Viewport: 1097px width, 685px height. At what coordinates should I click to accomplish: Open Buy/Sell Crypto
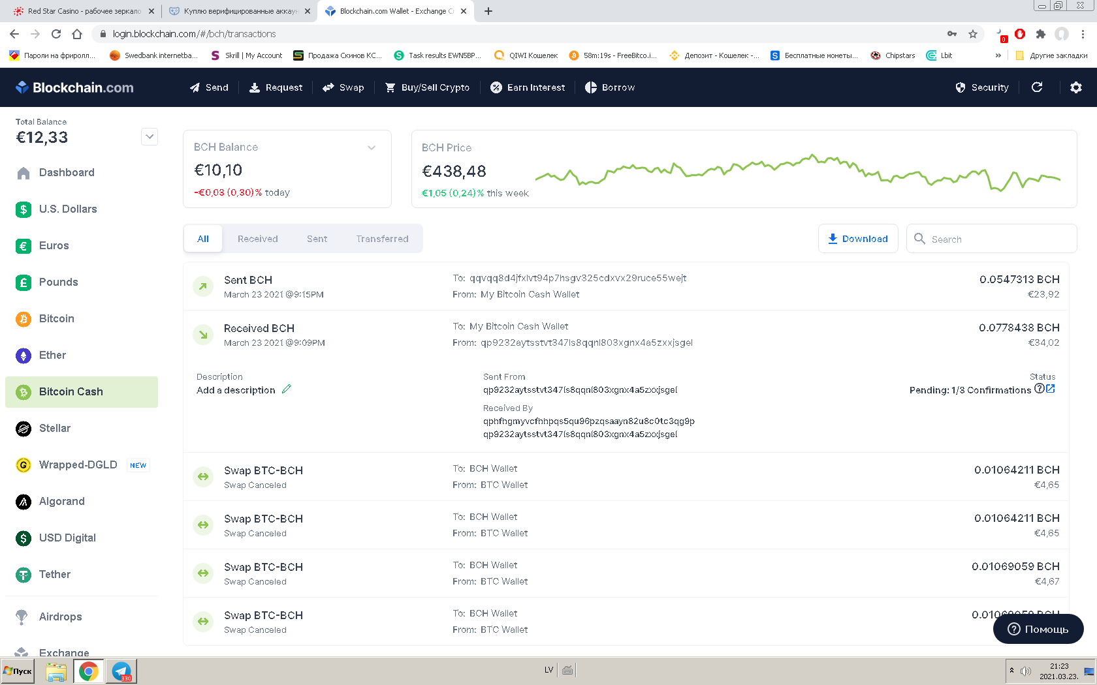point(428,87)
